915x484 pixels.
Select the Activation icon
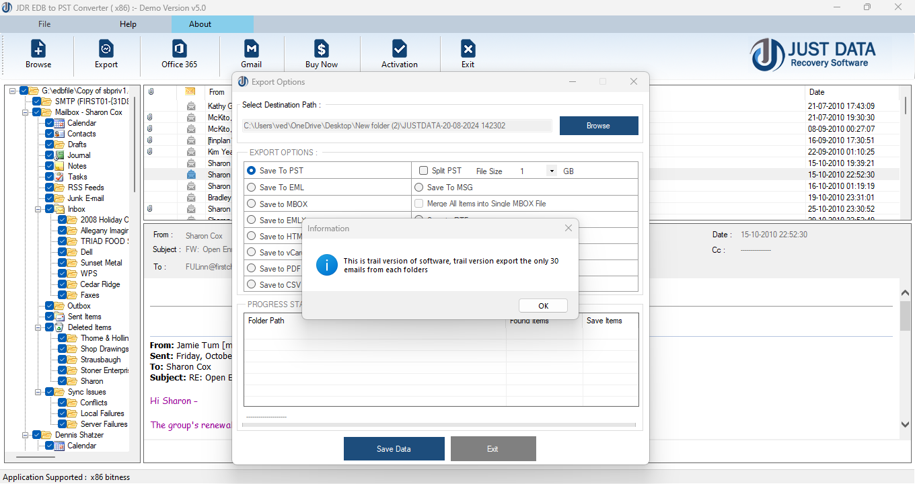pos(399,53)
